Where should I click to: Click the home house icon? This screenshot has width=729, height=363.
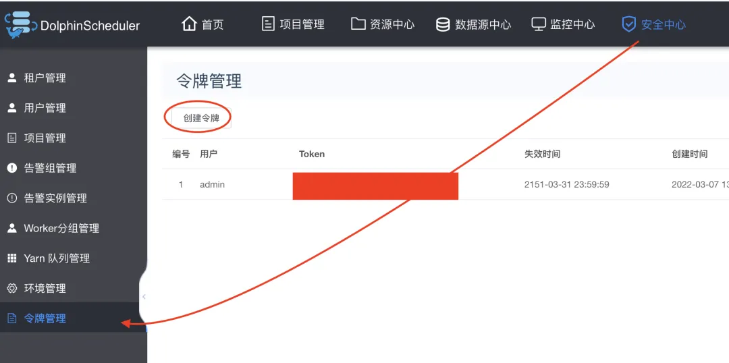pos(189,24)
